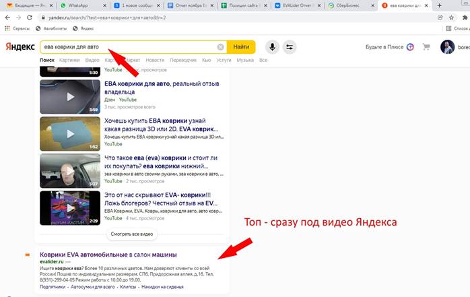Open search settings sliders icon
The image size is (470, 297).
click(x=290, y=47)
